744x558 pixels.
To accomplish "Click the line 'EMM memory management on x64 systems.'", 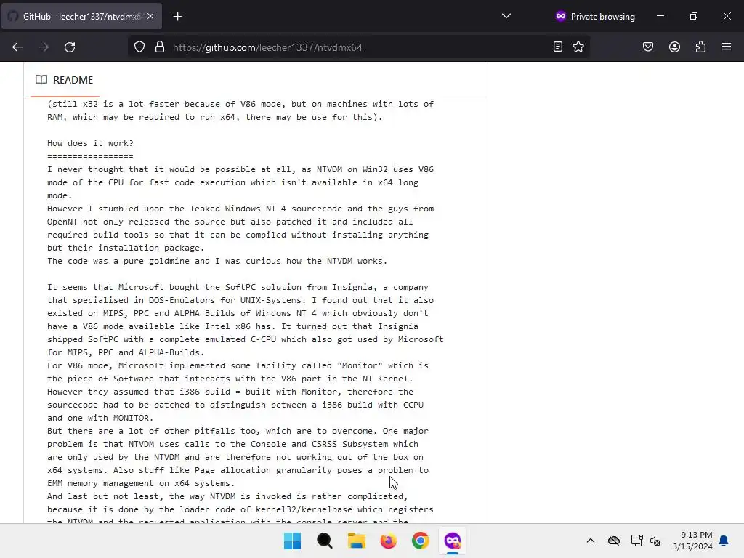I will 141,483.
